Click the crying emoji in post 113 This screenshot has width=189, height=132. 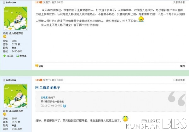pos(141,19)
